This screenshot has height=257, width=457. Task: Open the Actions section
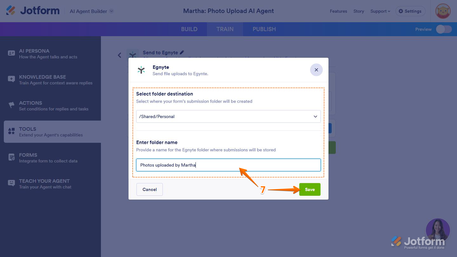[50, 106]
